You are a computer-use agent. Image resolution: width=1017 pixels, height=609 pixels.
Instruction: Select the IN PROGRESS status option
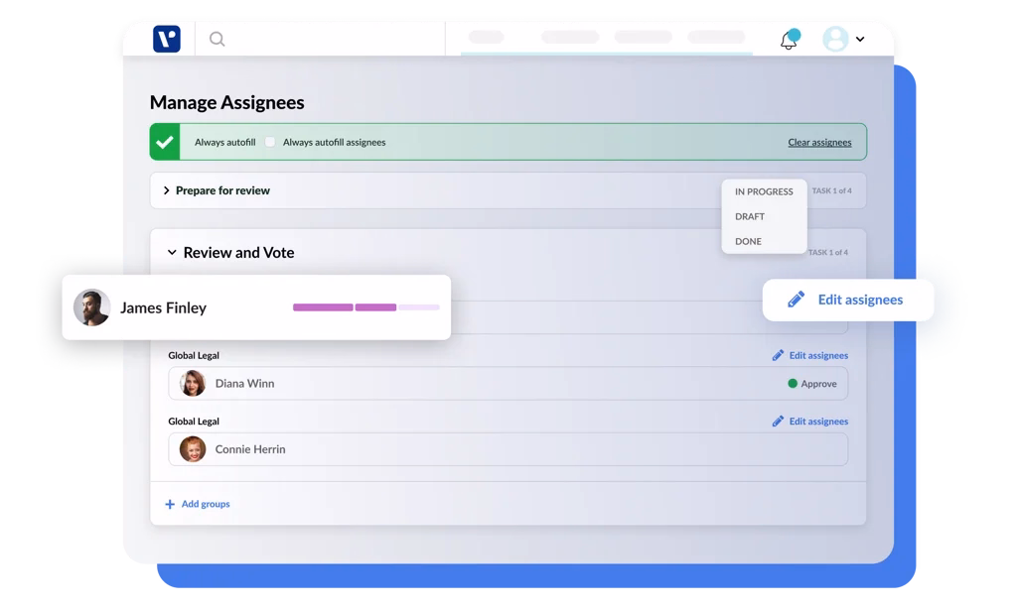[x=764, y=191]
